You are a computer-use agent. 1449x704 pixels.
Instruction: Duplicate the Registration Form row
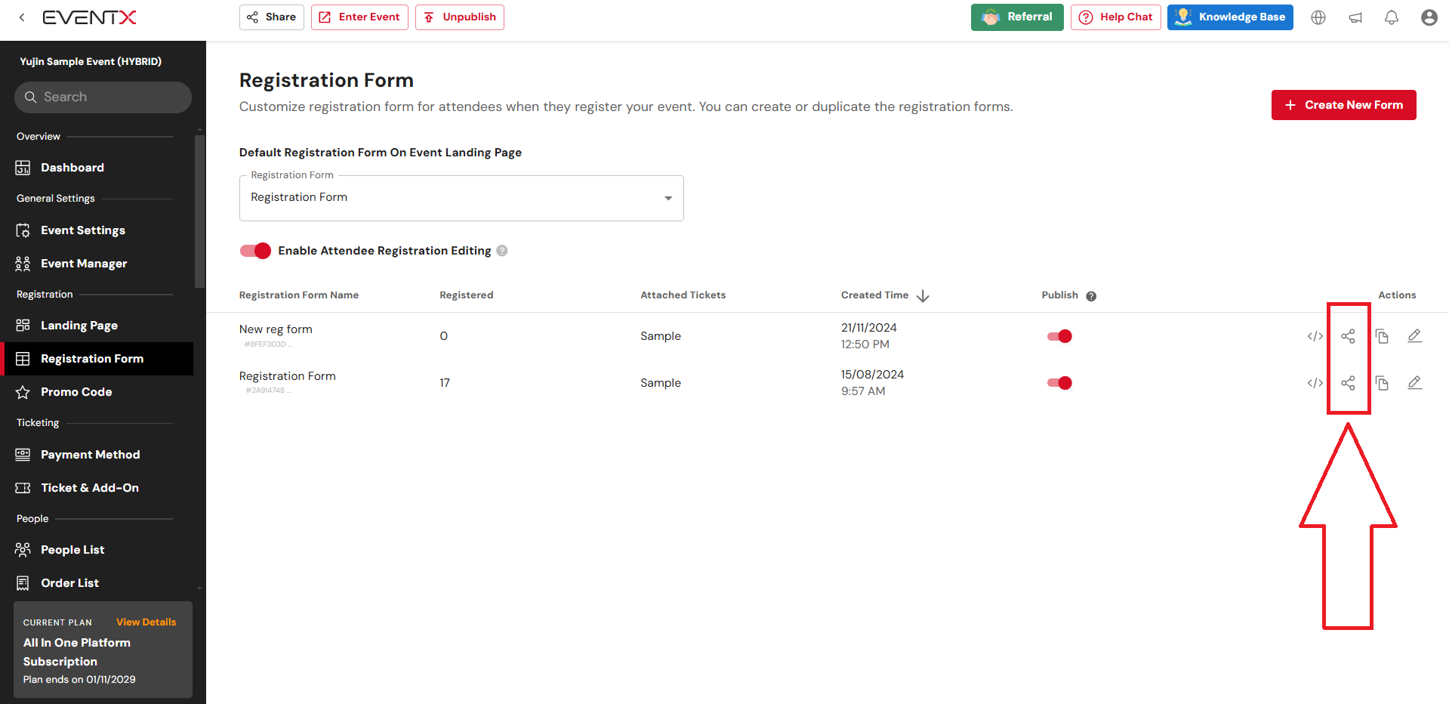[1382, 383]
